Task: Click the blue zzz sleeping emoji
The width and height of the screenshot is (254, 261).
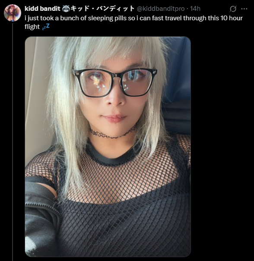Action: click(46, 27)
